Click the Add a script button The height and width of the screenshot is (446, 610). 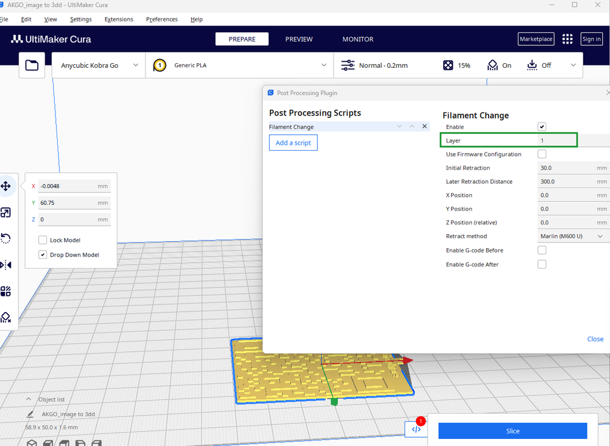coord(293,143)
